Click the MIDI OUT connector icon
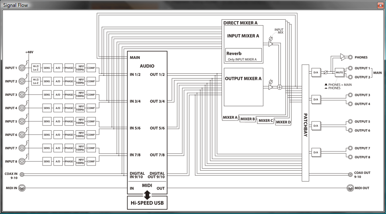Screen dimensions: 386x214 coord(351,188)
